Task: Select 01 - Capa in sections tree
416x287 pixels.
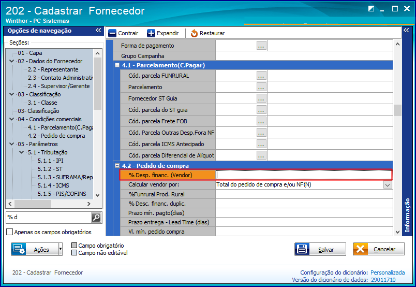Action: [x=29, y=53]
